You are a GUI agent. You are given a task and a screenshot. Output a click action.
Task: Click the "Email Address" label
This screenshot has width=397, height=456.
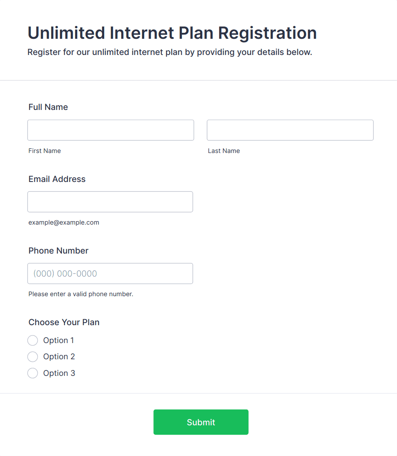57,179
